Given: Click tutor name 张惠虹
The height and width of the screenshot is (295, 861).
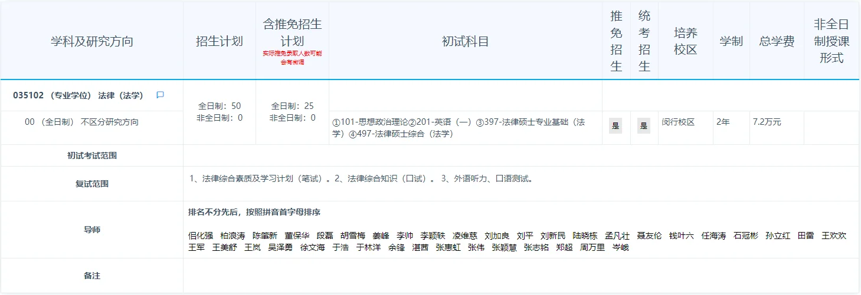Looking at the screenshot, I should pyautogui.click(x=448, y=247).
